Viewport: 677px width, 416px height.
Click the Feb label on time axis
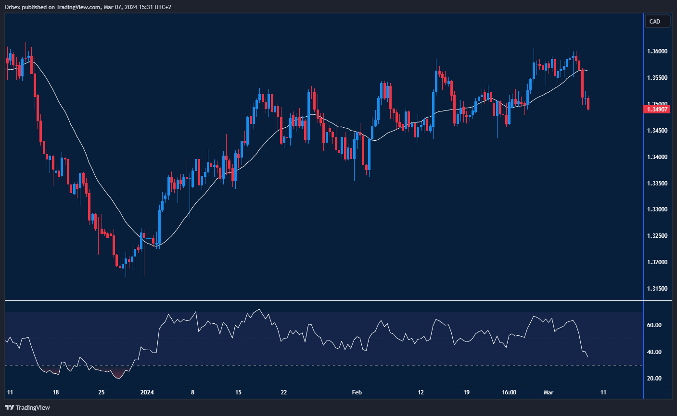click(x=357, y=392)
